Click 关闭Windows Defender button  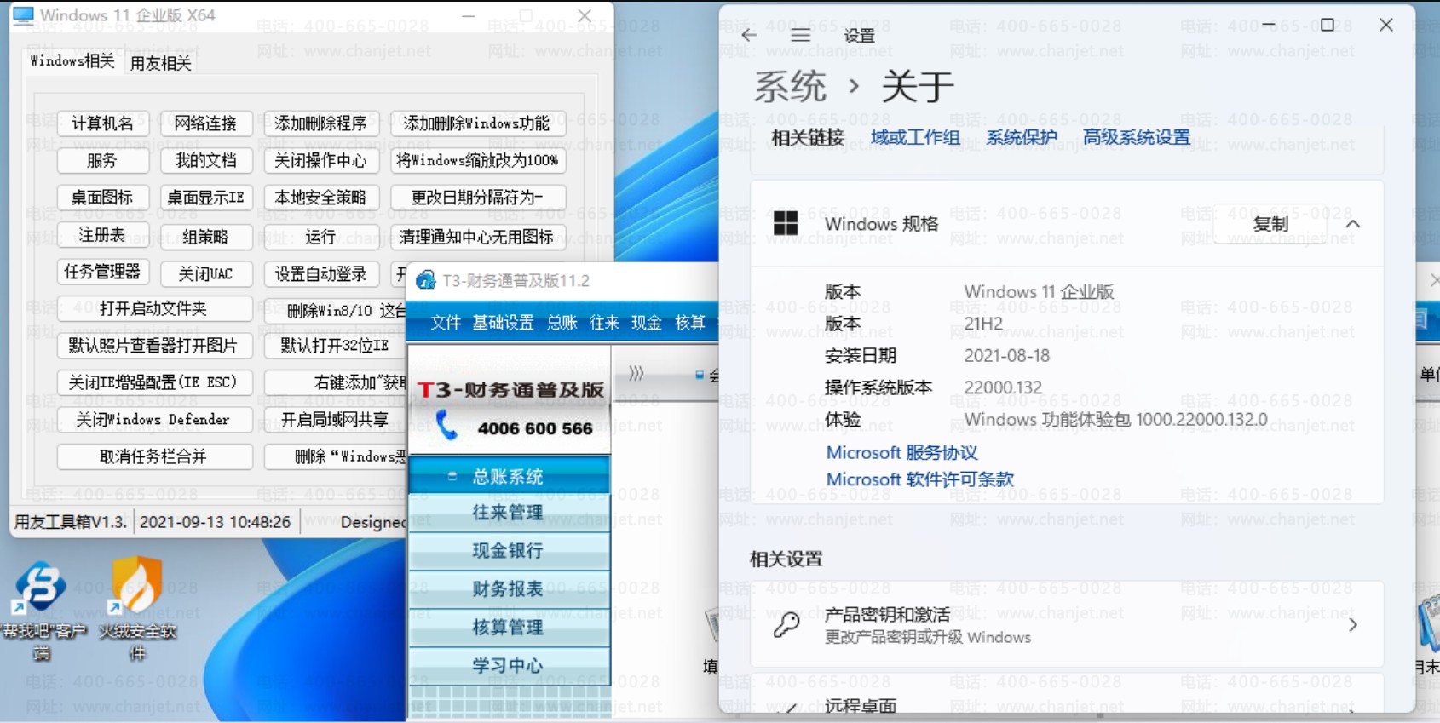click(154, 420)
